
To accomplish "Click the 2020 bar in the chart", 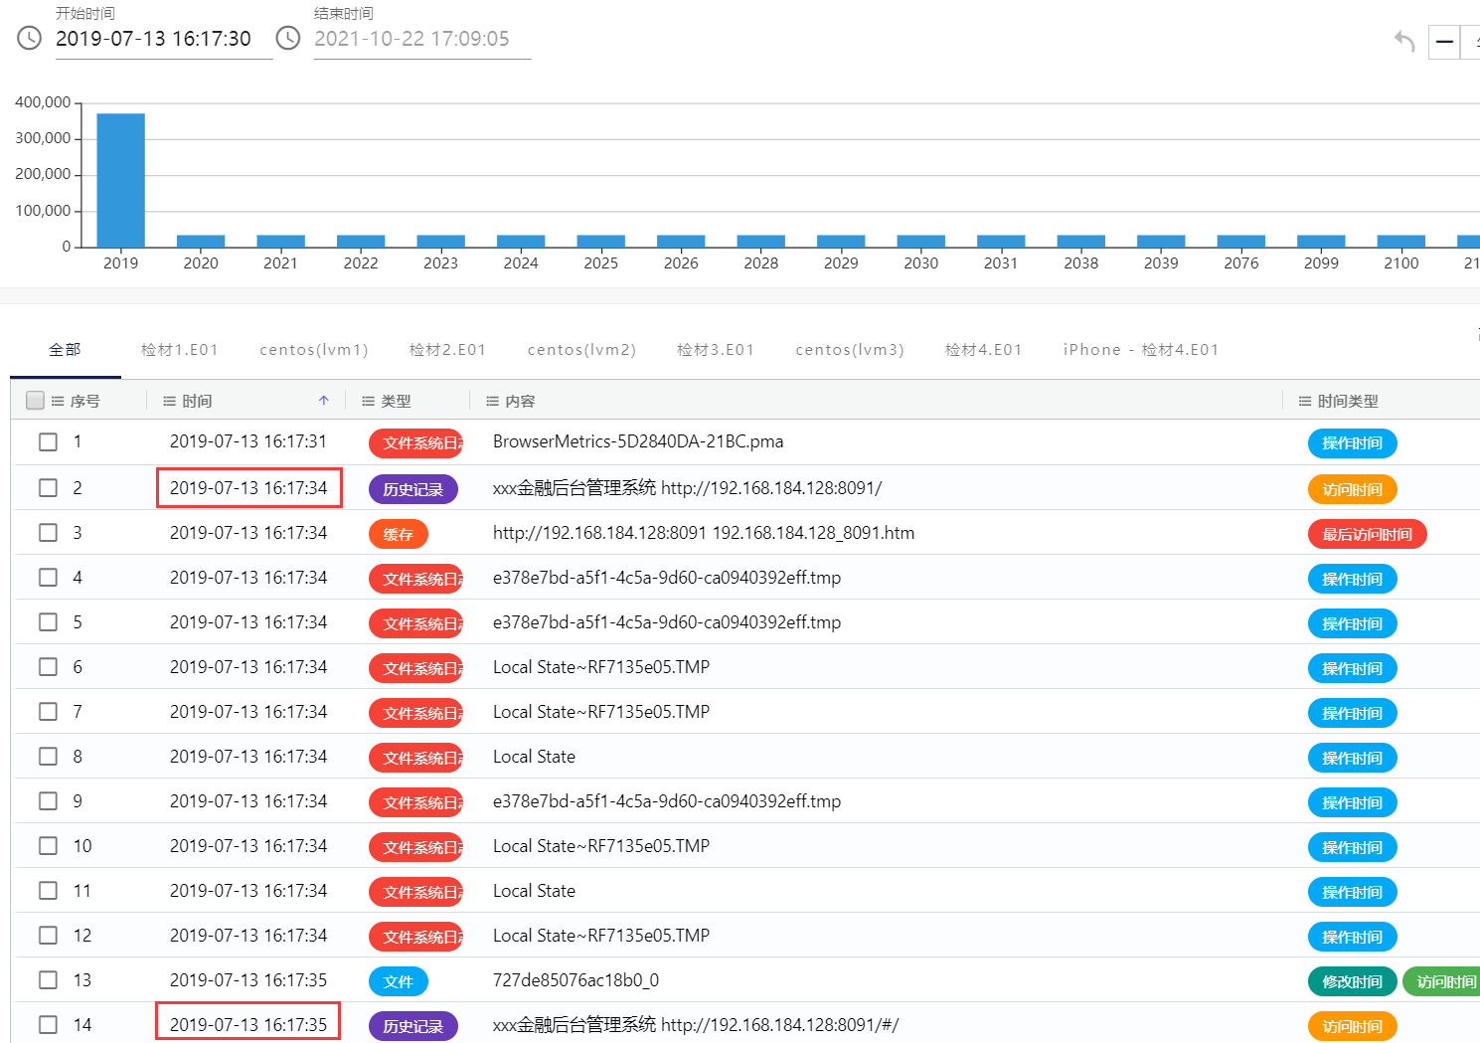I will point(201,241).
